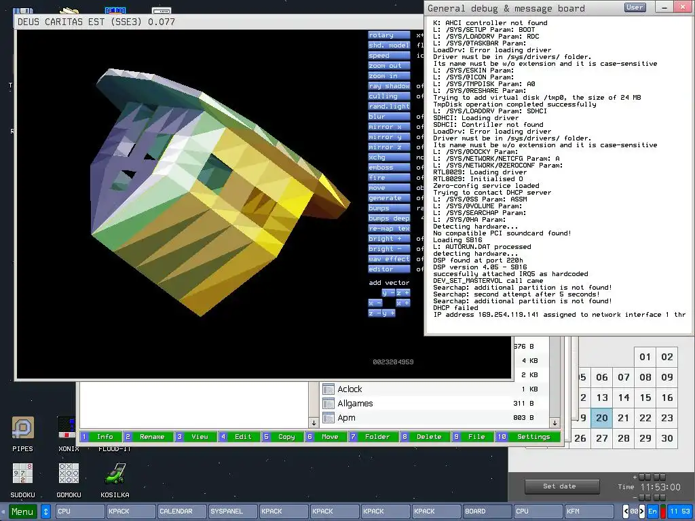695x521 pixels.
Task: Open the editor option in viewer
Action: (389, 269)
